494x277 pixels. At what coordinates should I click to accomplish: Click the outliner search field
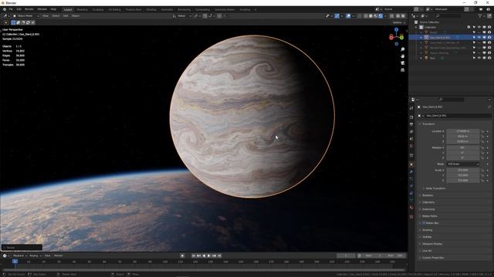point(448,15)
